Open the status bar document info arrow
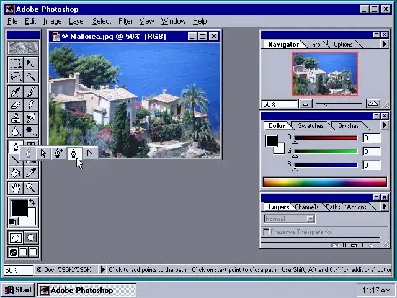Image resolution: width=397 pixels, height=298 pixels. pyautogui.click(x=103, y=269)
